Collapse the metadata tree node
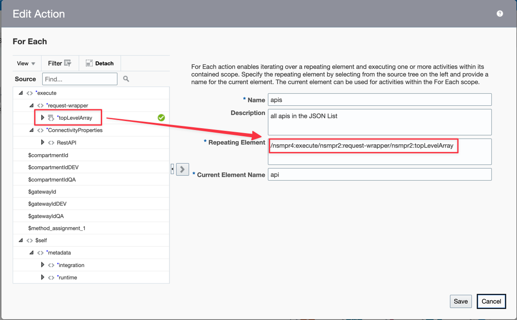The height and width of the screenshot is (320, 517). click(31, 252)
